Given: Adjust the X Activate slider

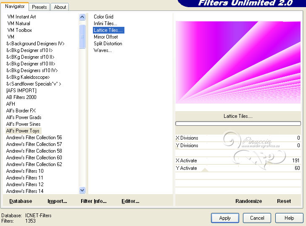Looking at the screenshot, I should pos(238,161).
